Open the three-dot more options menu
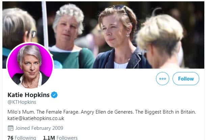This screenshot has width=206, height=140. tap(162, 79)
